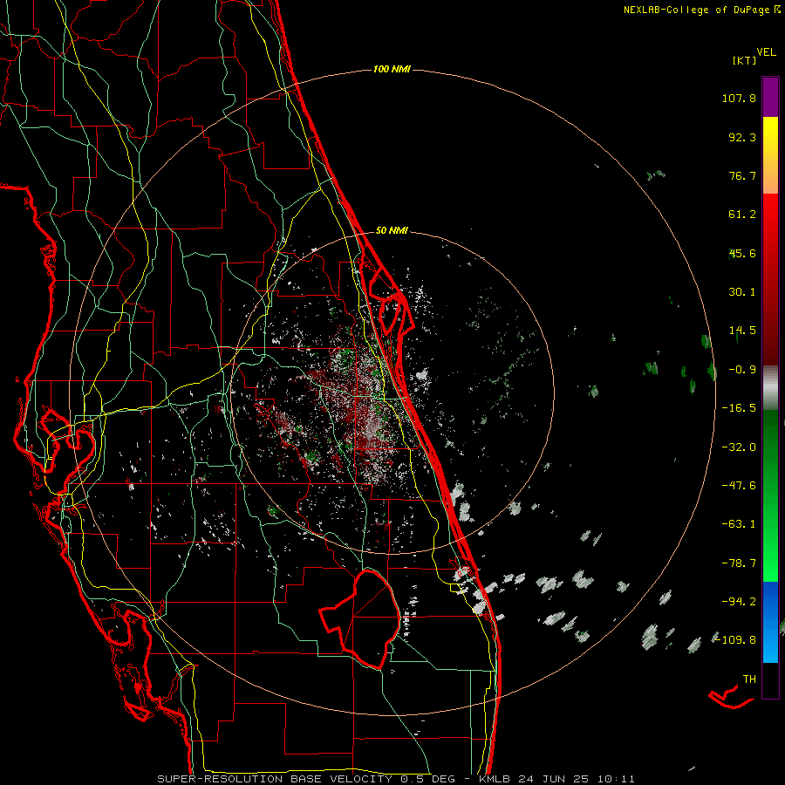Pick the gray near-zero segment of velocity scale
Image resolution: width=785 pixels, height=785 pixels.
point(770,388)
